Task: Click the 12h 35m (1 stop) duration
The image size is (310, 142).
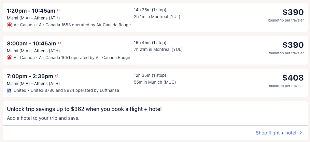Action: 150,75
